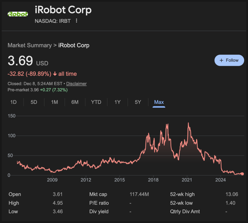Open the Disclaimer link

coord(76,84)
